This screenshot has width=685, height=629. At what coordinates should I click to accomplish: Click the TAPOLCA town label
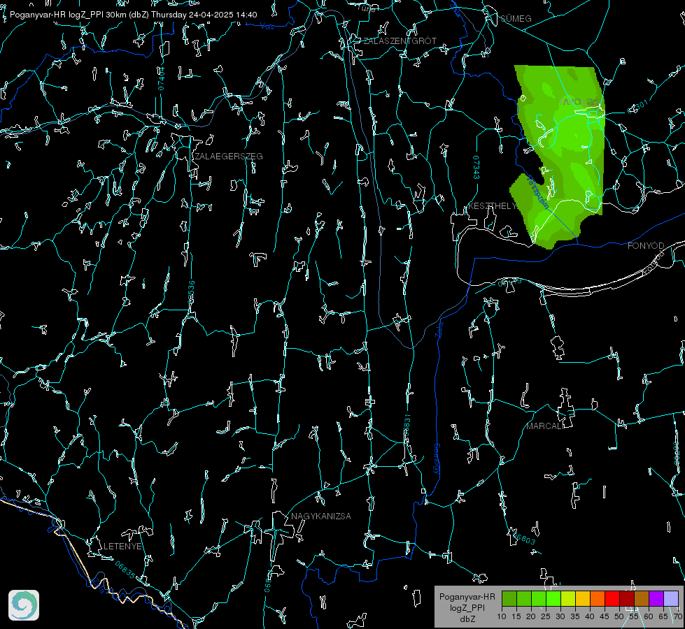coord(579,102)
